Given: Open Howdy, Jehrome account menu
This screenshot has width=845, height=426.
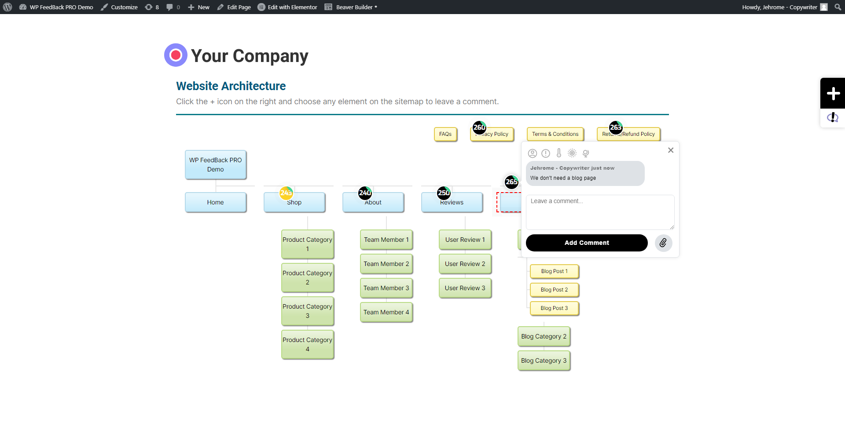Looking at the screenshot, I should (x=784, y=7).
